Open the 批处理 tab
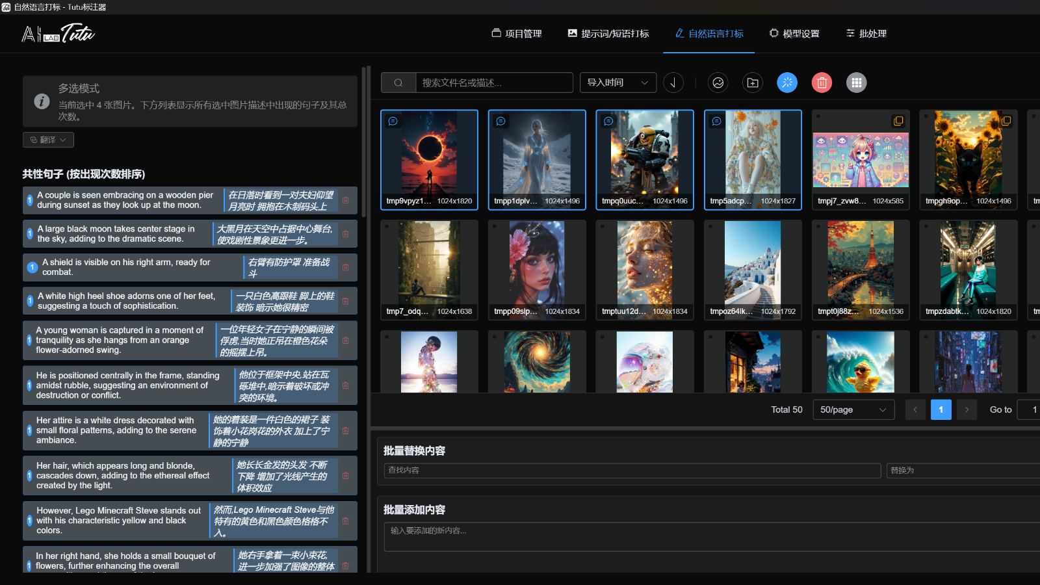 pos(866,33)
